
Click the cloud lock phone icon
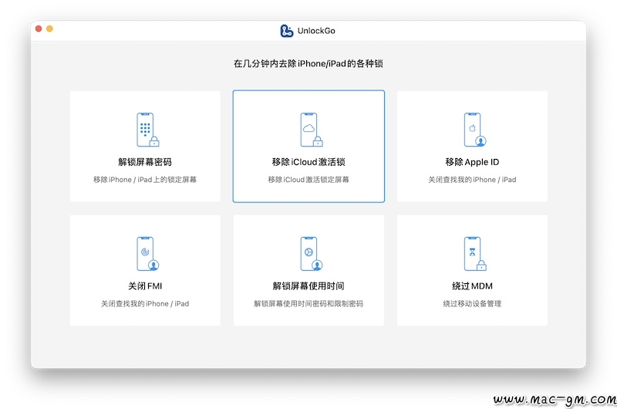pyautogui.click(x=312, y=130)
